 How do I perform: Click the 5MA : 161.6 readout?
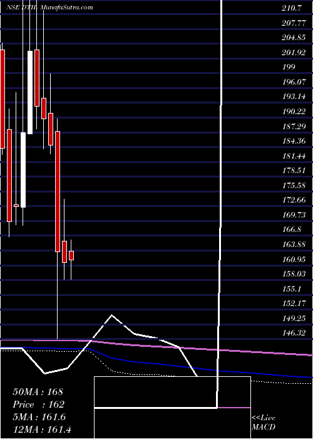39,417
